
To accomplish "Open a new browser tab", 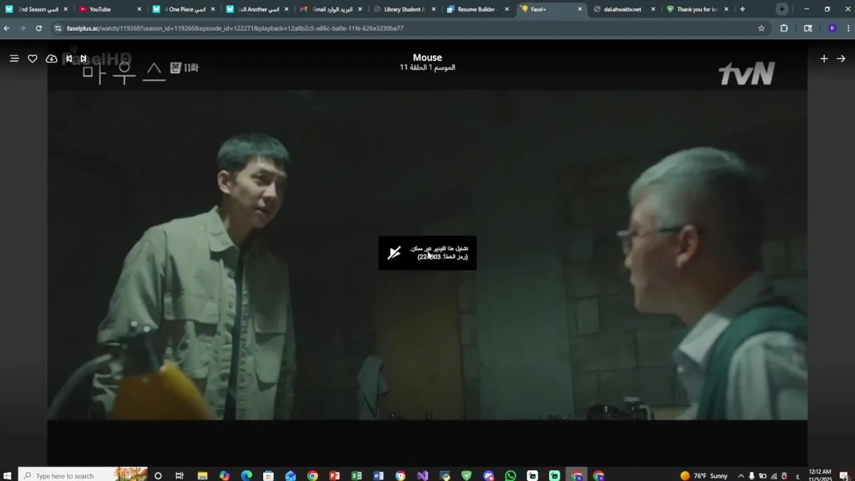I will pyautogui.click(x=742, y=9).
